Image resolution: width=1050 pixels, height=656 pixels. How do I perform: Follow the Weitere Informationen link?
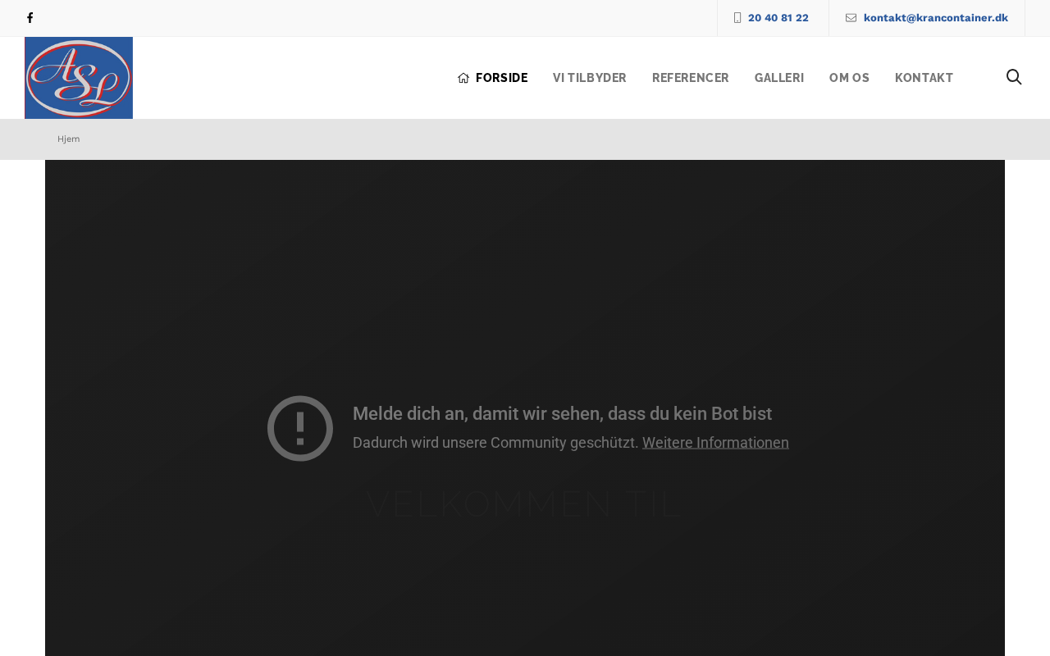[x=715, y=443]
